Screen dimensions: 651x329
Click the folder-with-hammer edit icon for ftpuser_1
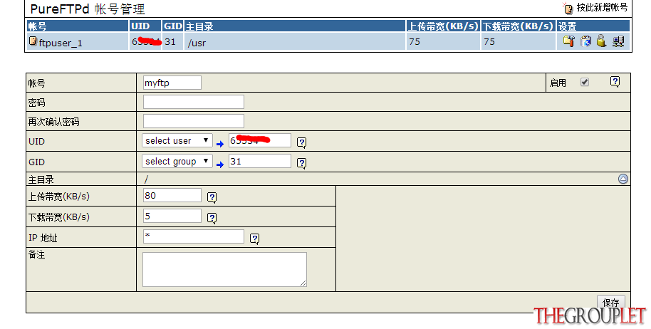point(568,41)
